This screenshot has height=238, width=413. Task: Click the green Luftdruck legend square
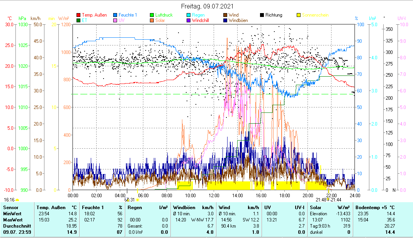(152, 15)
